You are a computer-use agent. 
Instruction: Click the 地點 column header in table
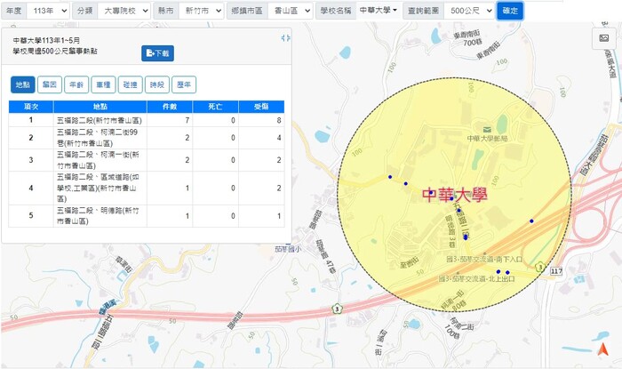point(100,107)
